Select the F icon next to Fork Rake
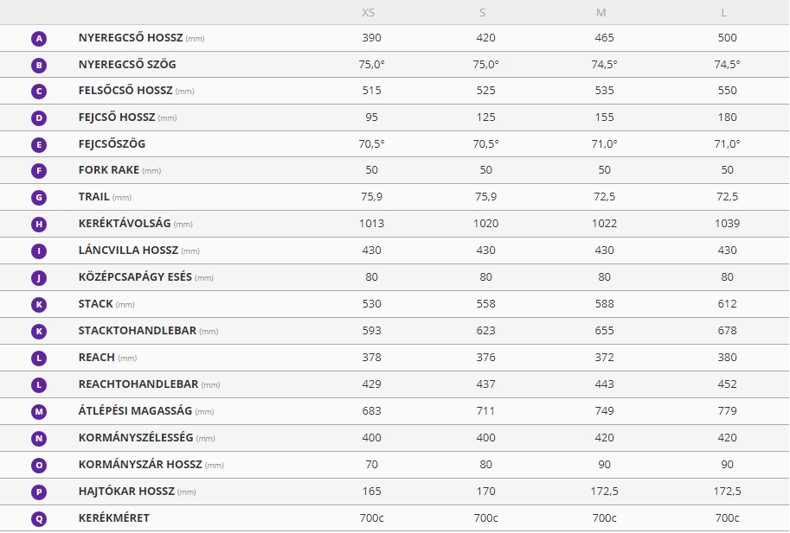 [39, 171]
